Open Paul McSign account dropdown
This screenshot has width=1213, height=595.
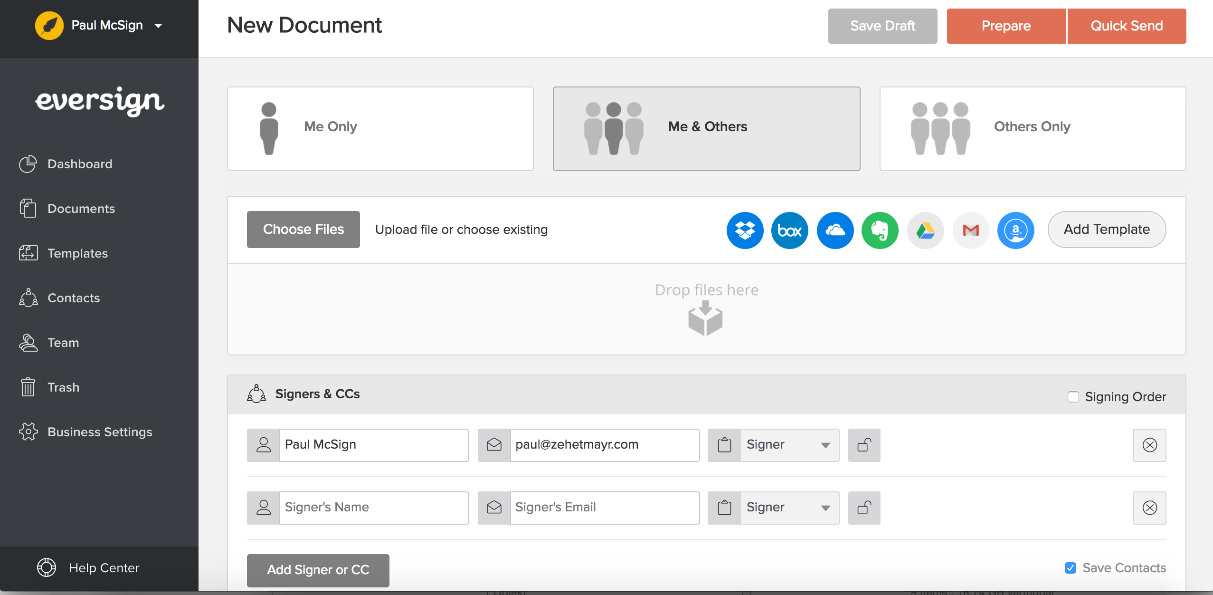pos(159,26)
